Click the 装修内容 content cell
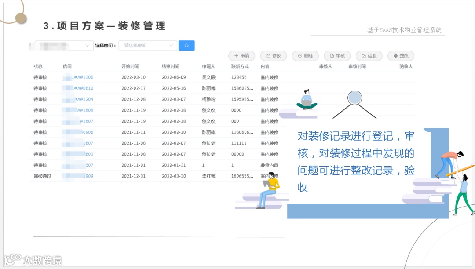 [269, 165]
